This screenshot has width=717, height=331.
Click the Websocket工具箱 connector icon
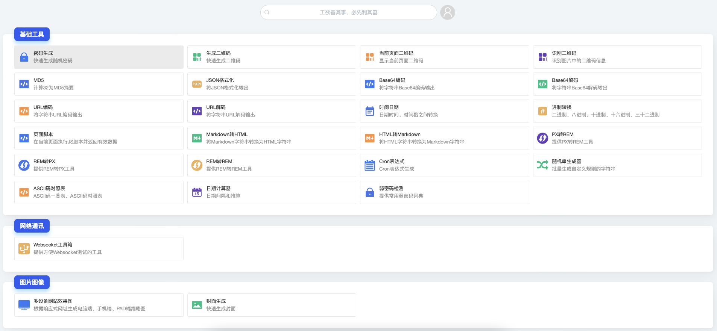click(24, 249)
